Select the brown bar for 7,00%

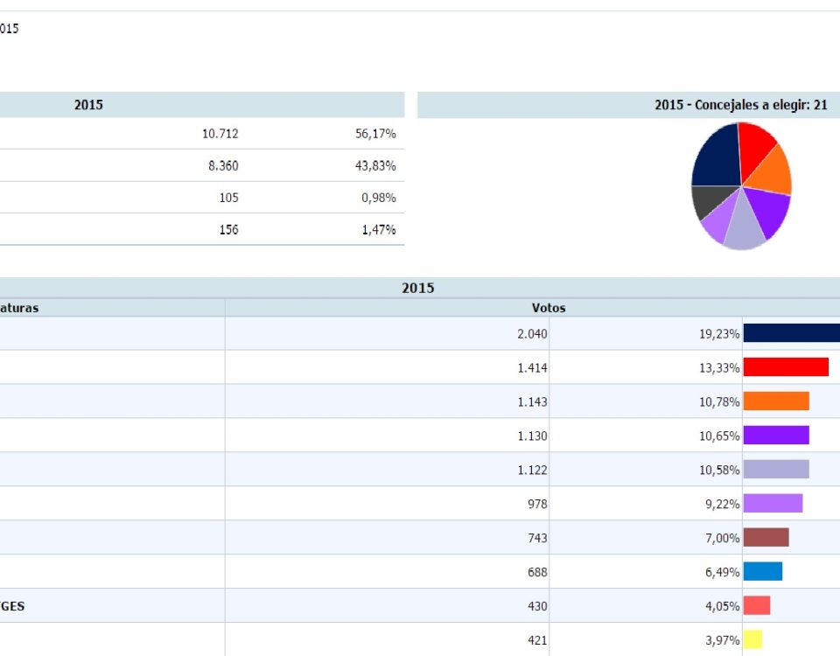(x=766, y=538)
